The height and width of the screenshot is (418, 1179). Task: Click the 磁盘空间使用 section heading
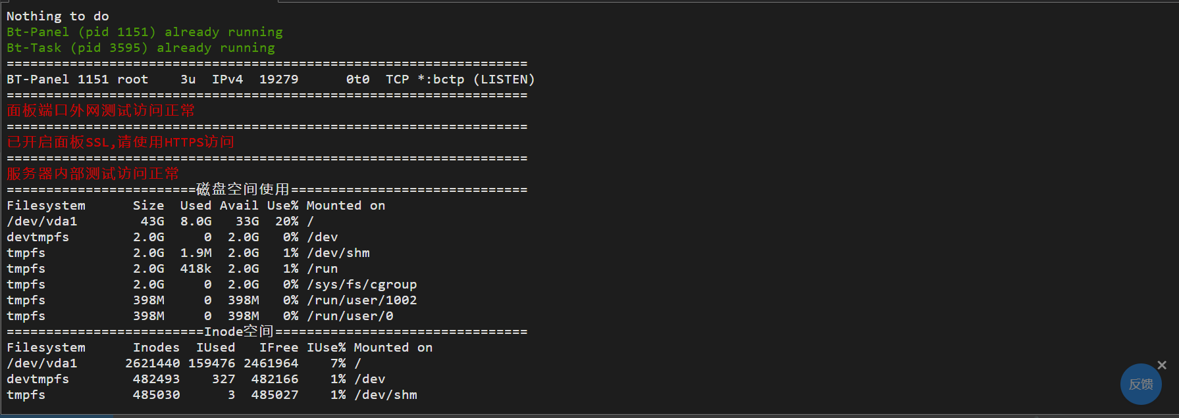pyautogui.click(x=243, y=190)
